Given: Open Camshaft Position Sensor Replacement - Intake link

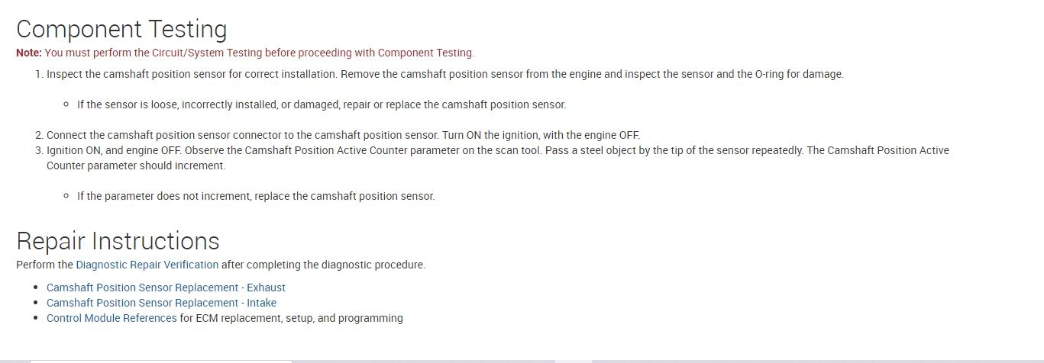Looking at the screenshot, I should (x=161, y=303).
